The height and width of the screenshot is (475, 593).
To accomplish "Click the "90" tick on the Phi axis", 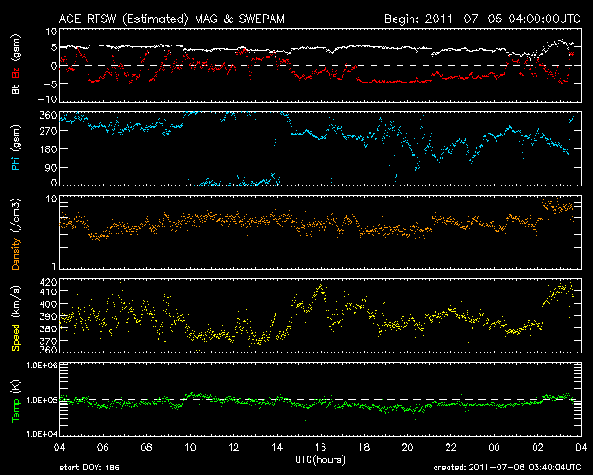I will coord(51,167).
